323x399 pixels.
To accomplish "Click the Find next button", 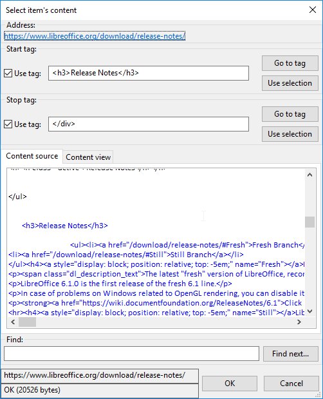I will [290, 354].
